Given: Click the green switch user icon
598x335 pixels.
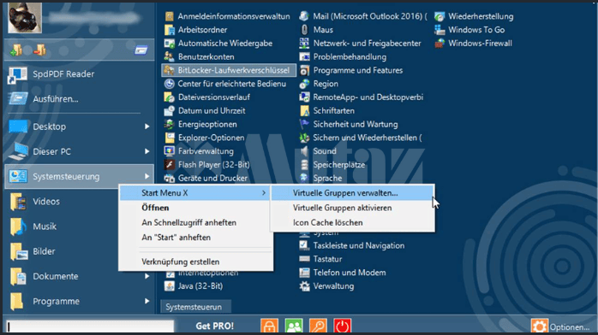Looking at the screenshot, I should (x=294, y=326).
